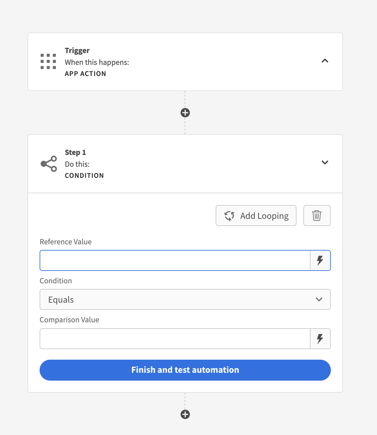
Task: Open the Condition dropdown showing Equals
Action: pyautogui.click(x=185, y=299)
